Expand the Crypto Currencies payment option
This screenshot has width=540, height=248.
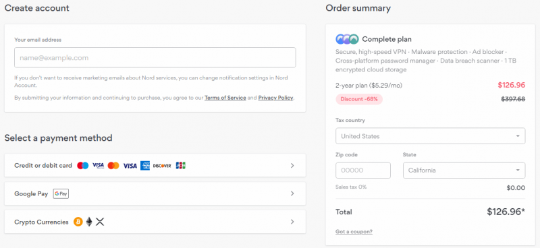(x=155, y=222)
